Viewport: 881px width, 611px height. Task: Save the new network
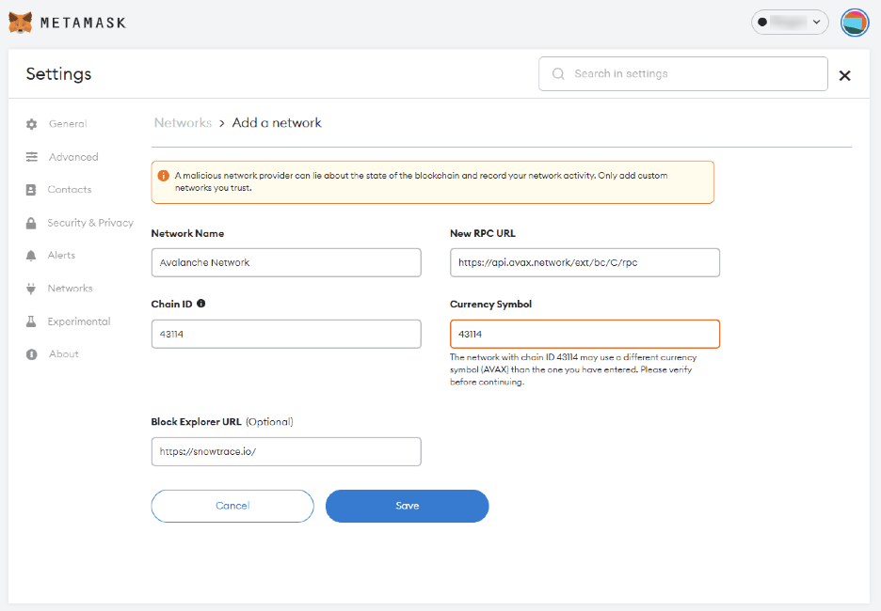pyautogui.click(x=407, y=506)
